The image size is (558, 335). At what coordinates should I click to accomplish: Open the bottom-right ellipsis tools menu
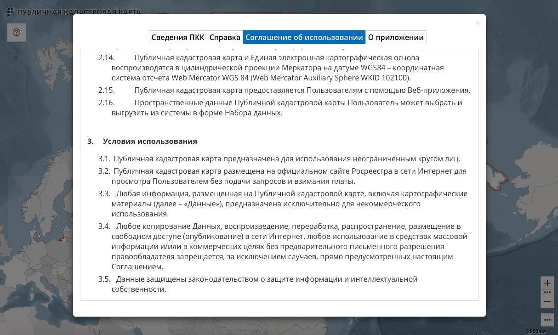547,319
